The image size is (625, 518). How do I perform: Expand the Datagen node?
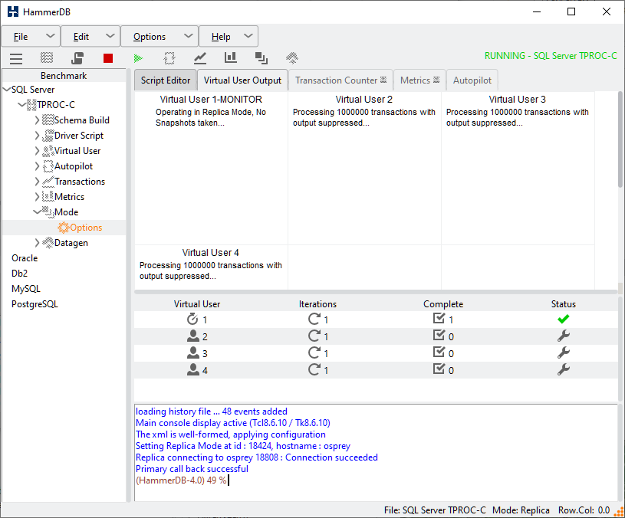[x=37, y=242]
